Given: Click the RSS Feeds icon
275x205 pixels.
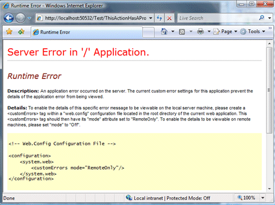Looking at the screenshot, I should (x=182, y=32).
